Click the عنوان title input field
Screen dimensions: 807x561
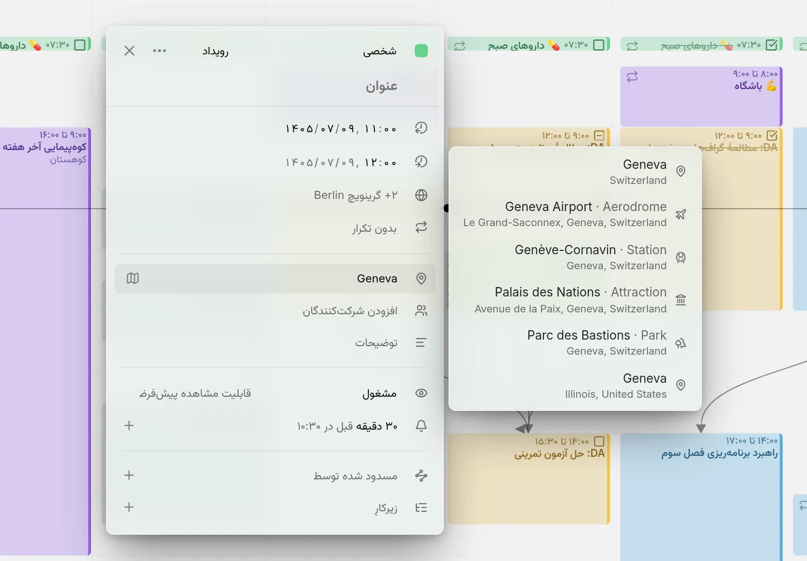274,86
